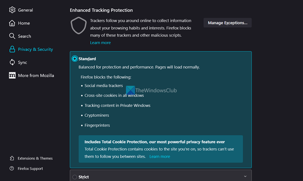Click the Privacy & Security lock icon
Screen dimensions: 303x181
pos(12,50)
